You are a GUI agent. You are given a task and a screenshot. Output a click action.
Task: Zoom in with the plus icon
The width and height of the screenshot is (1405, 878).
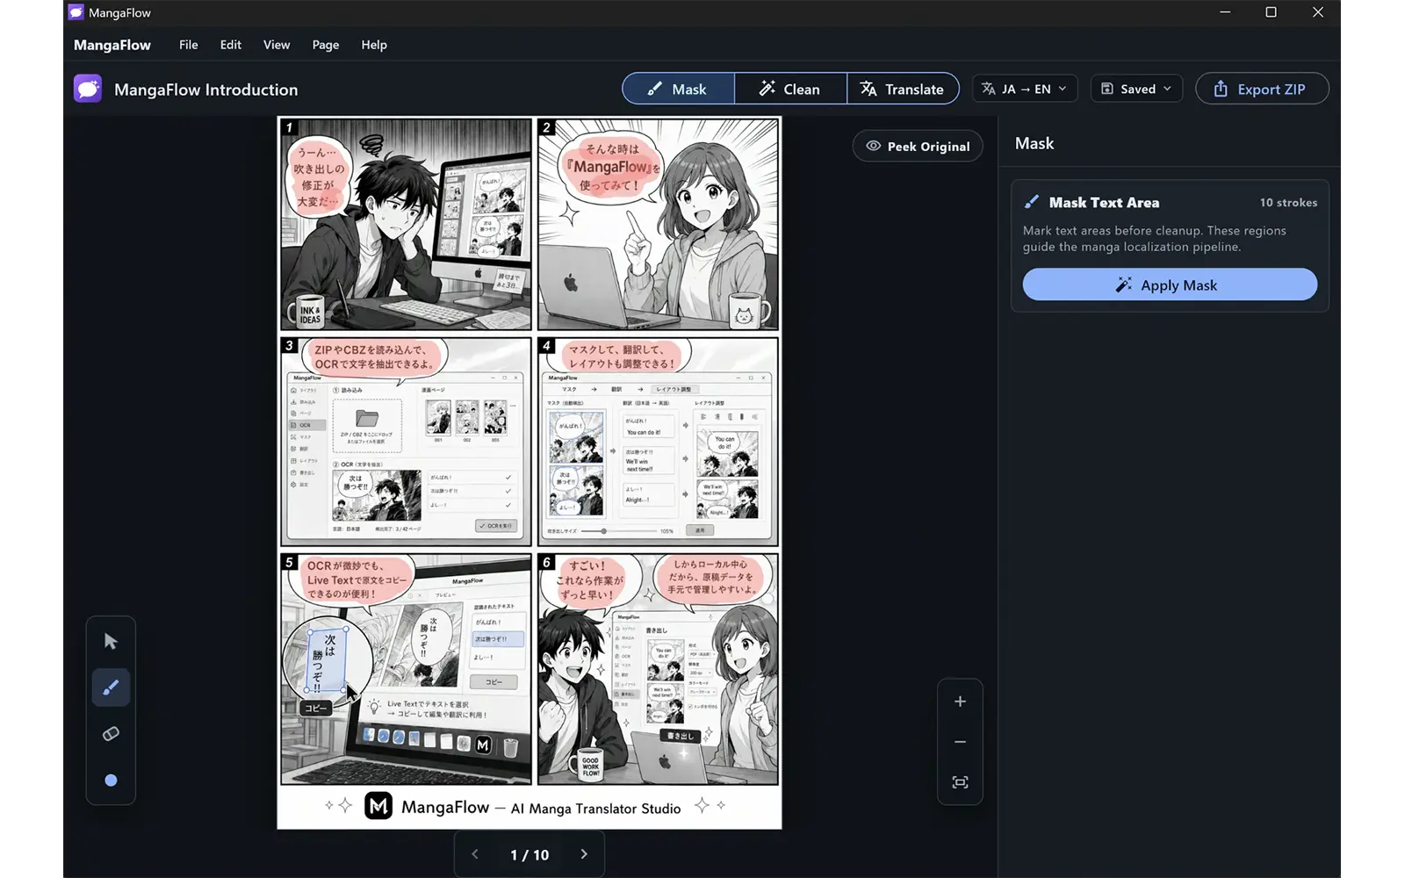(x=960, y=702)
